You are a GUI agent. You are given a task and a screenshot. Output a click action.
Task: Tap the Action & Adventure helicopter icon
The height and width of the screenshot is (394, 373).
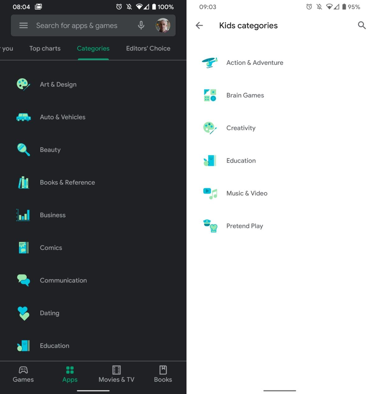point(210,63)
